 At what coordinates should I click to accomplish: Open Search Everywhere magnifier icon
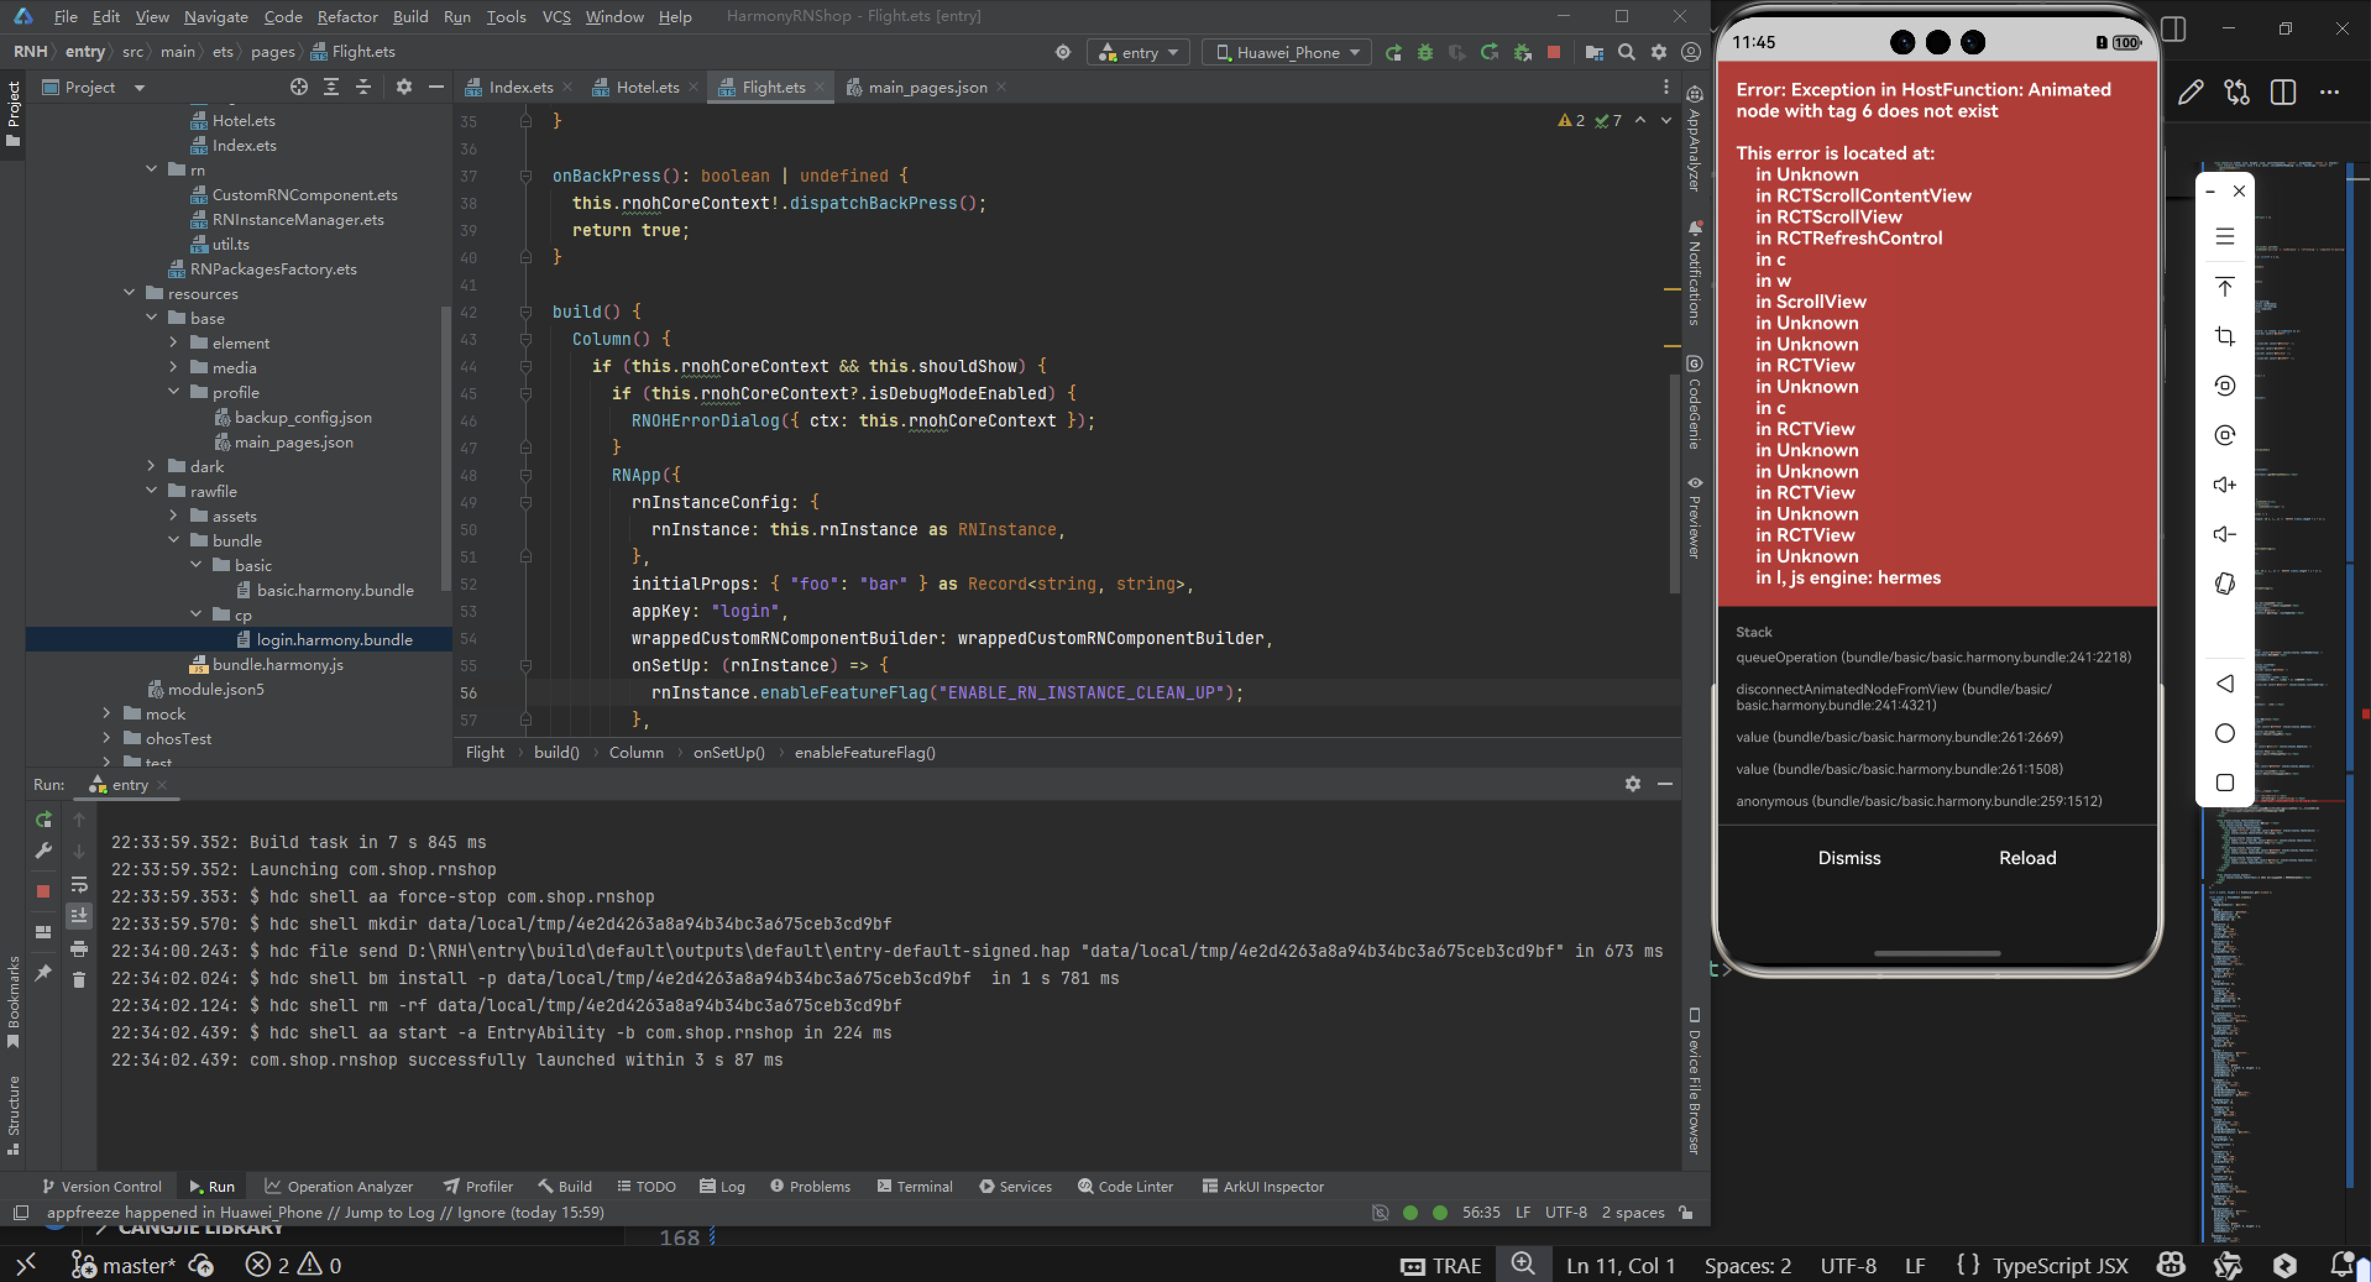pos(1626,53)
